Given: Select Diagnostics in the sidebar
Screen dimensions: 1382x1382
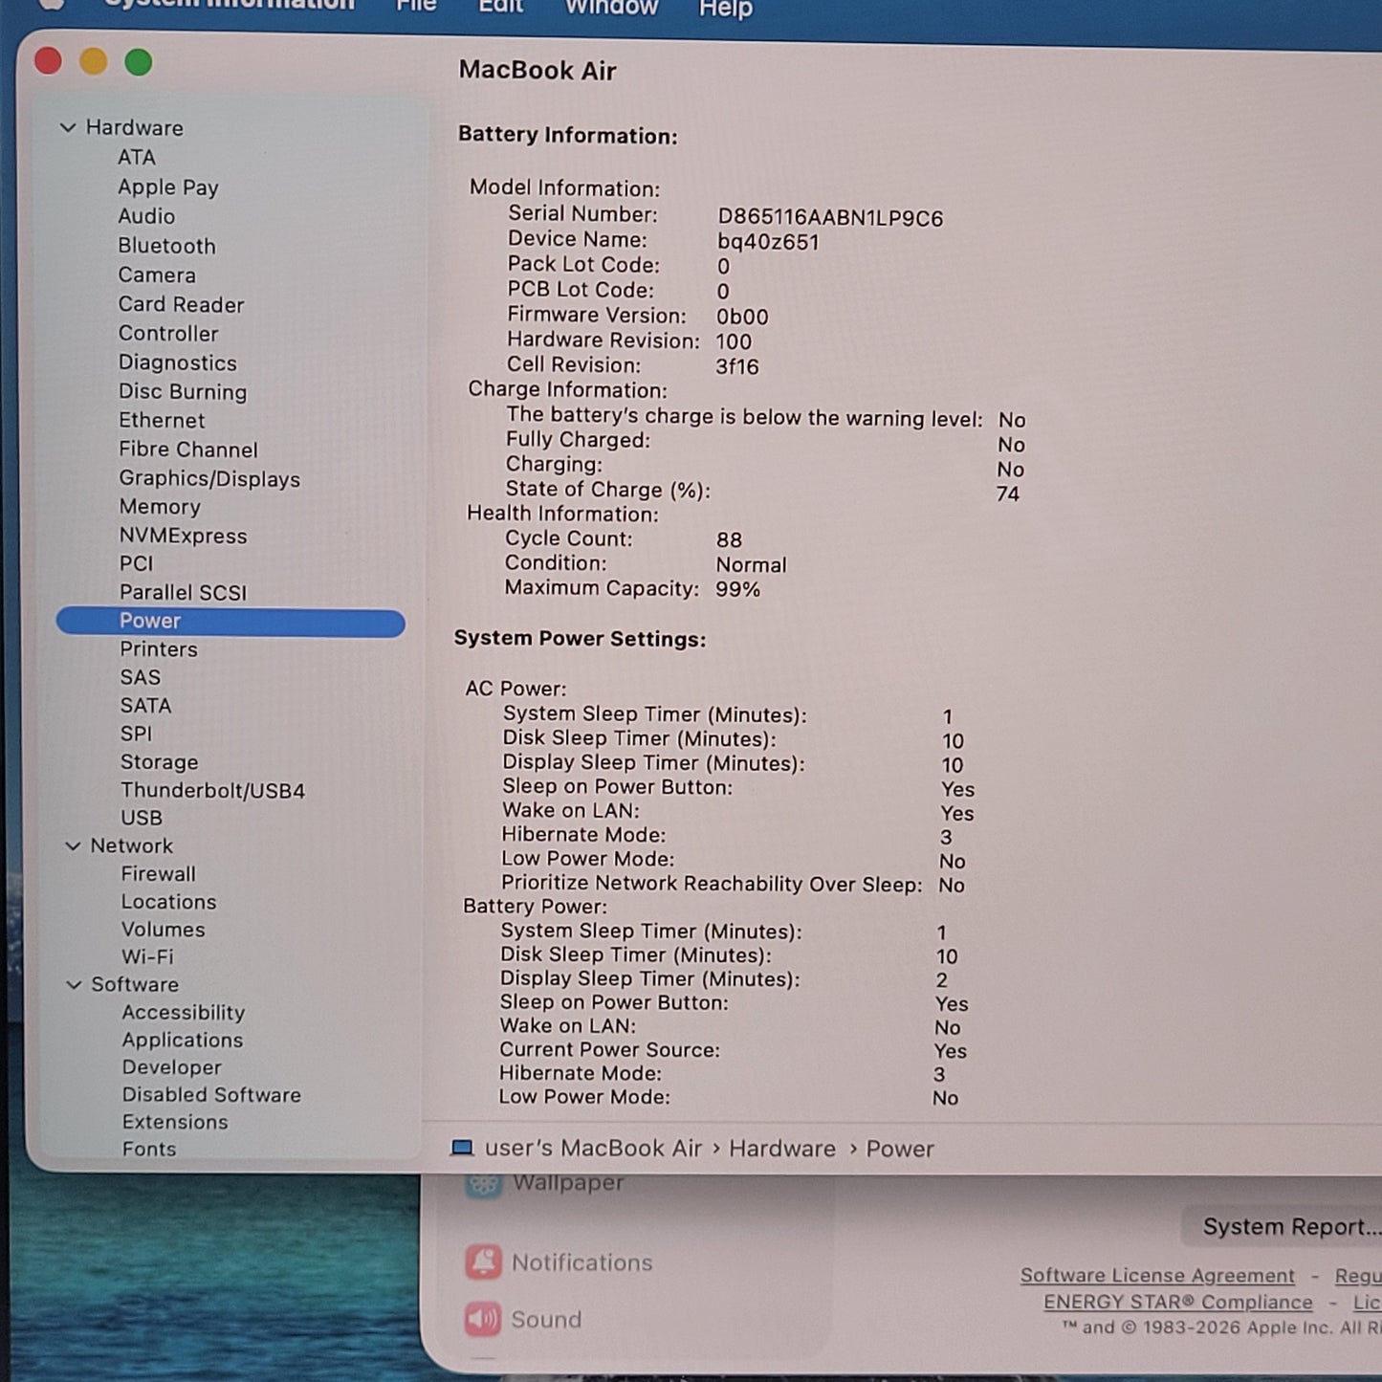Looking at the screenshot, I should pos(178,362).
